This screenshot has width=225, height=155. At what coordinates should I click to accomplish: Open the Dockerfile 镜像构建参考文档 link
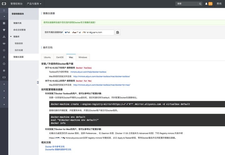[58, 150]
